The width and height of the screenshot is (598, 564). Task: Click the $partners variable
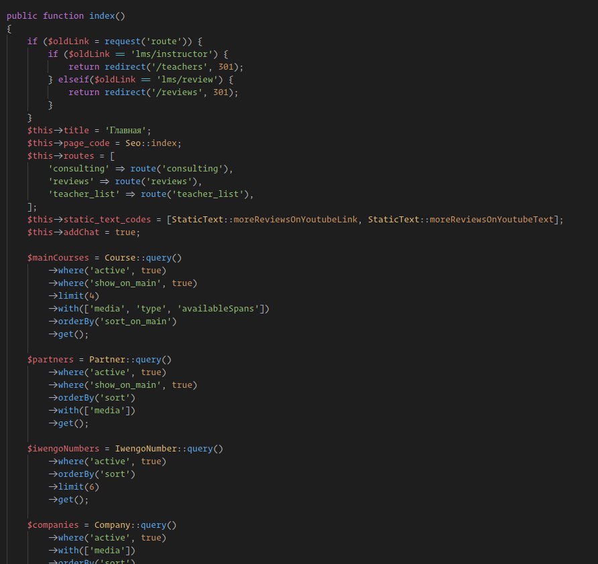click(50, 359)
